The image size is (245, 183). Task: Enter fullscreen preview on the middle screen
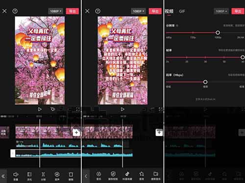click(161, 109)
